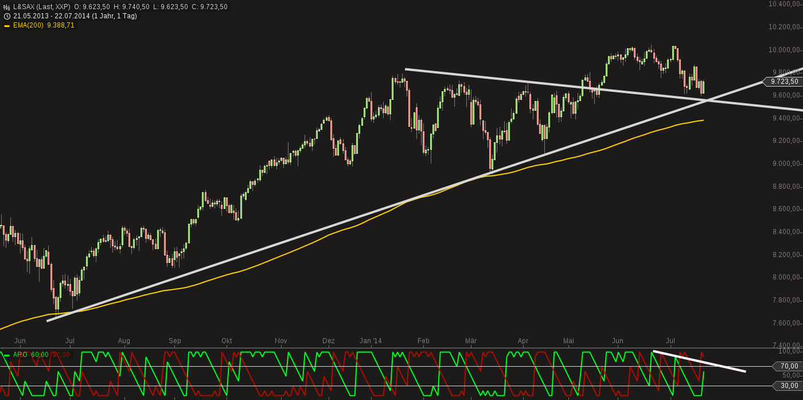Screen dimensions: 803x400
Task: Click the clock icon next to date range
Action: click(7, 16)
